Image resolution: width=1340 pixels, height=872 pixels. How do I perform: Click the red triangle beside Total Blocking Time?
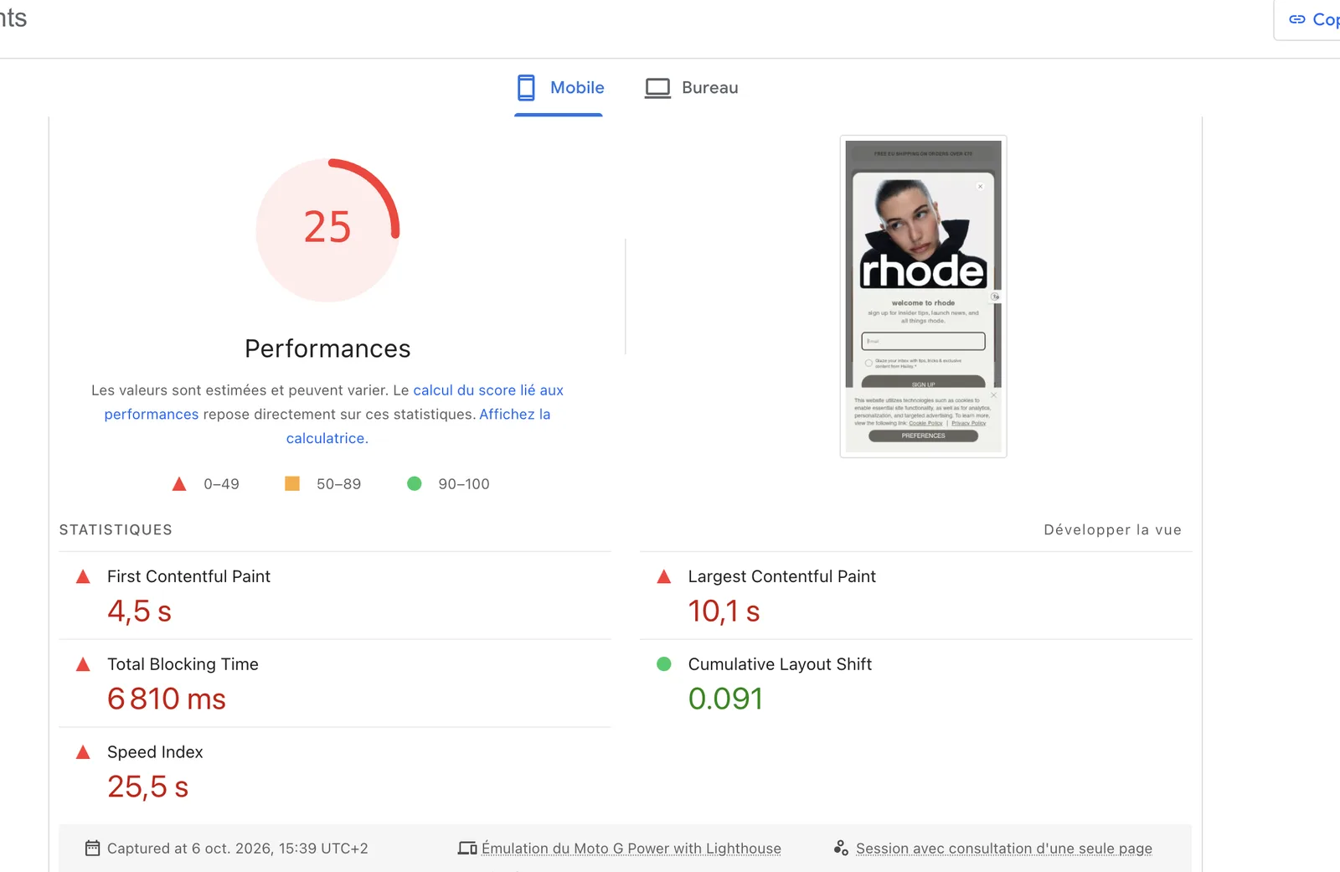pos(83,664)
